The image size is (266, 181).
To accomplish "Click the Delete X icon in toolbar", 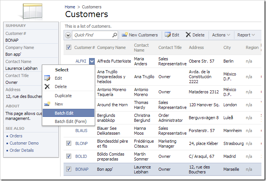I will tap(188, 35).
